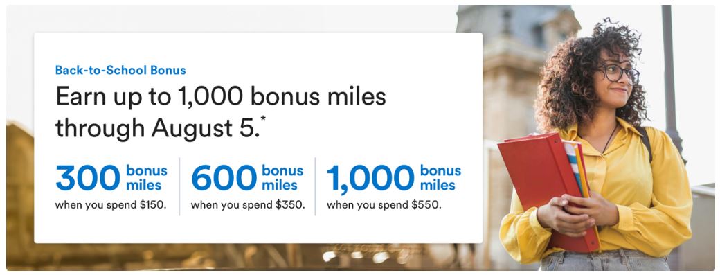Select the 300 bonus miles number

point(88,177)
